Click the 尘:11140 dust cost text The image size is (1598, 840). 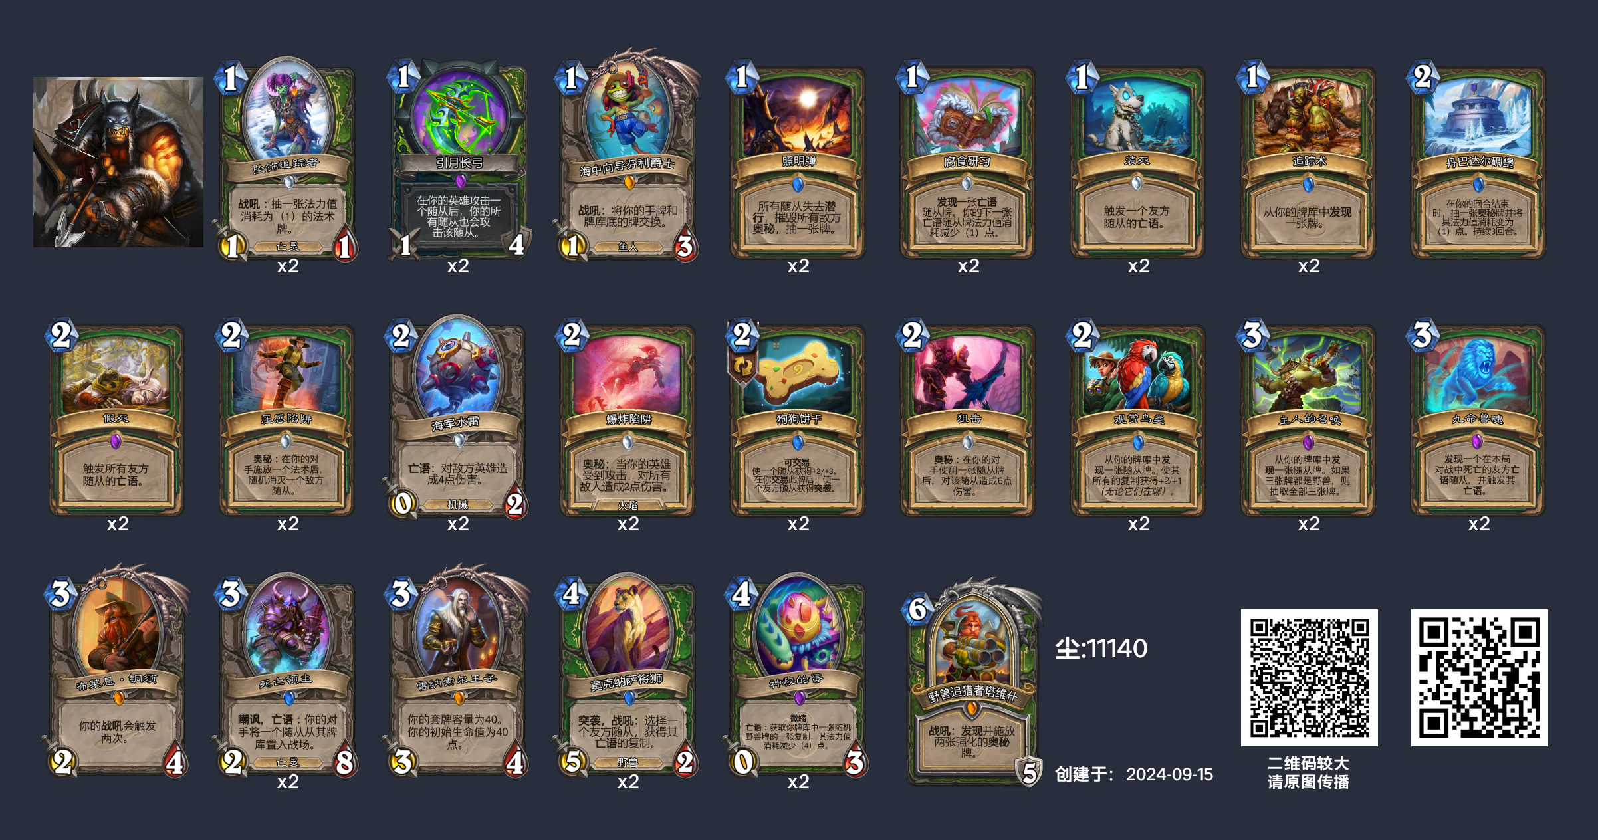[1101, 649]
